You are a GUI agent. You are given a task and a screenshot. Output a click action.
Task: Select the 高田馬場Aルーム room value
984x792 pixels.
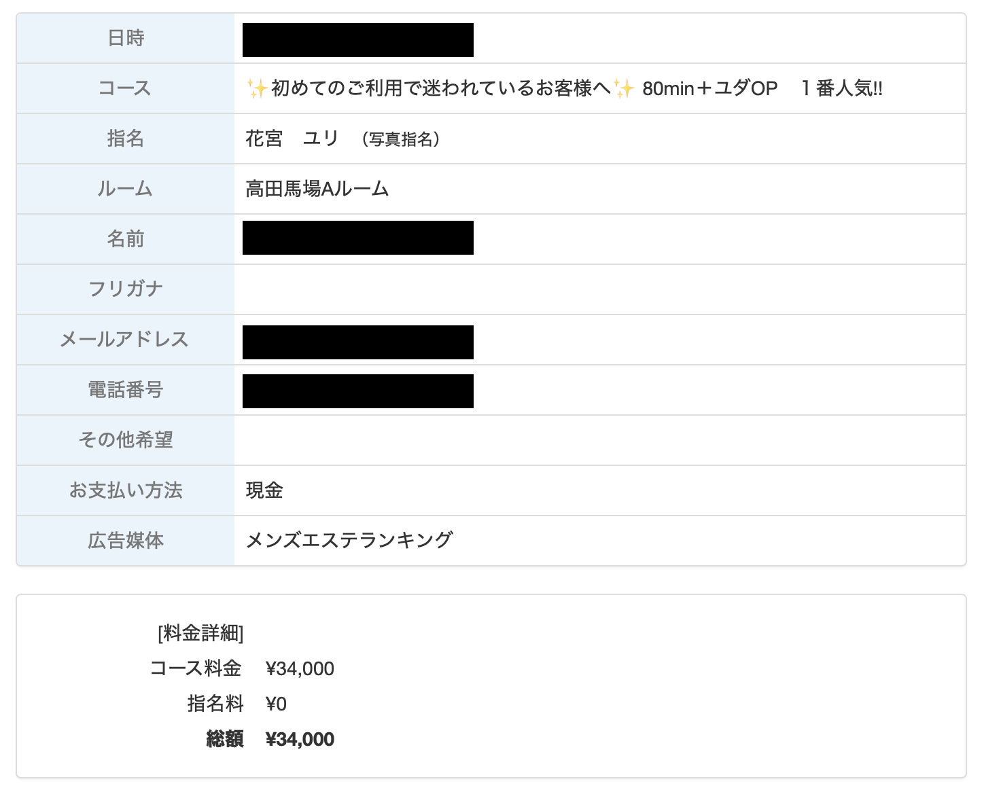pos(317,189)
